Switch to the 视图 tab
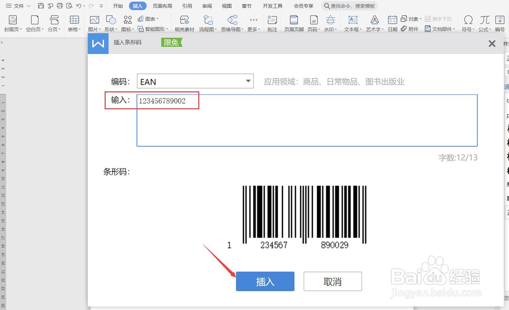509x310 pixels. (x=227, y=6)
